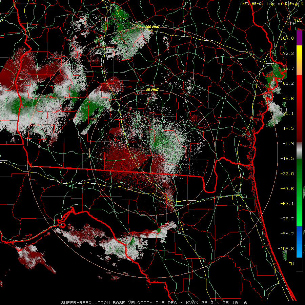305x305 pixels.
Task: Select the -78.7 legend value
Action: pos(287,219)
